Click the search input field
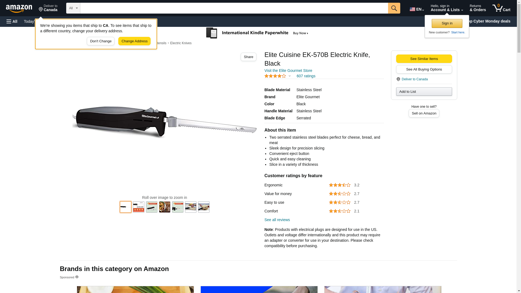The width and height of the screenshot is (521, 293). pyautogui.click(x=234, y=8)
